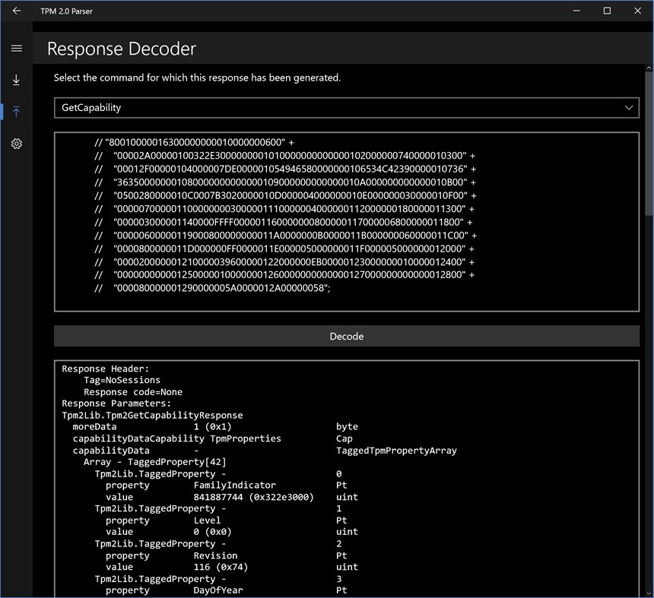Click the value '841887744 (0x322e3000)'
The height and width of the screenshot is (598, 654).
coord(253,497)
